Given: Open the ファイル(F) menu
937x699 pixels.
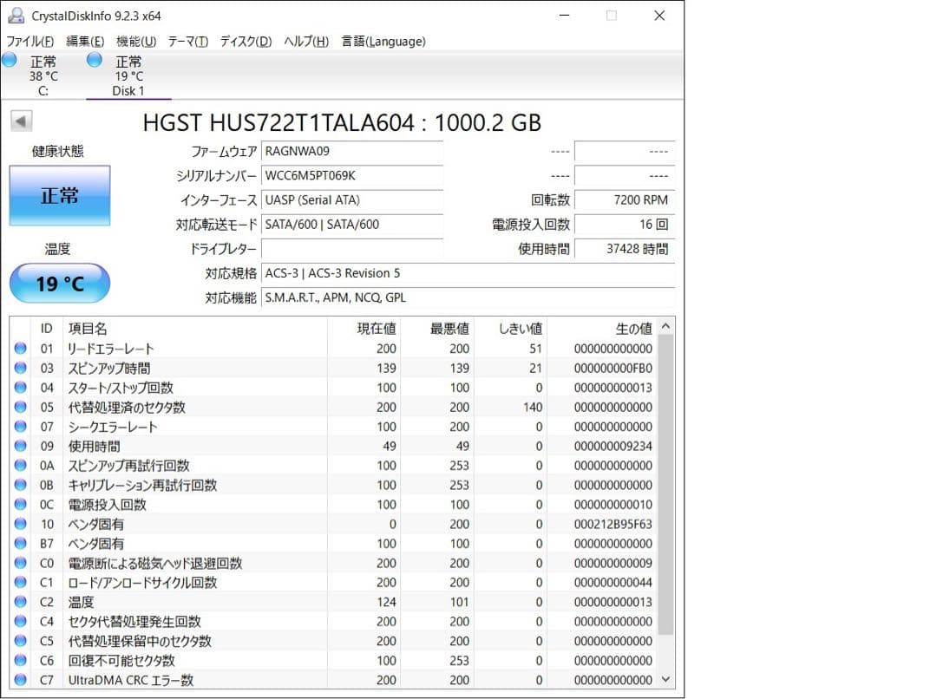Looking at the screenshot, I should coord(29,42).
